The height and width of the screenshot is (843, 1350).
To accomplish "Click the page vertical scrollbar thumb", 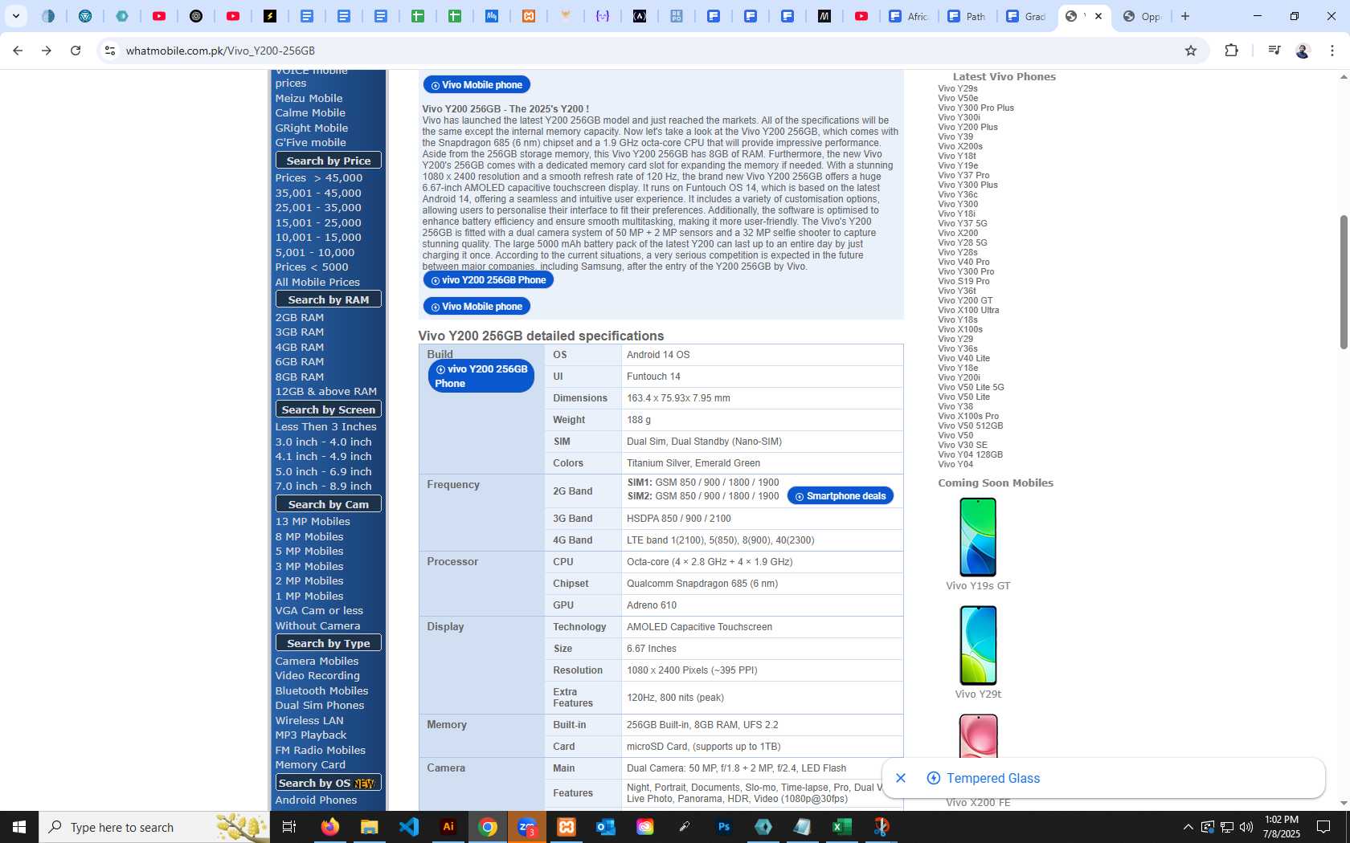I will [x=1343, y=282].
